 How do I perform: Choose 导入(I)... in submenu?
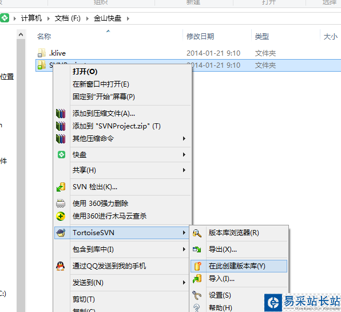(221, 279)
